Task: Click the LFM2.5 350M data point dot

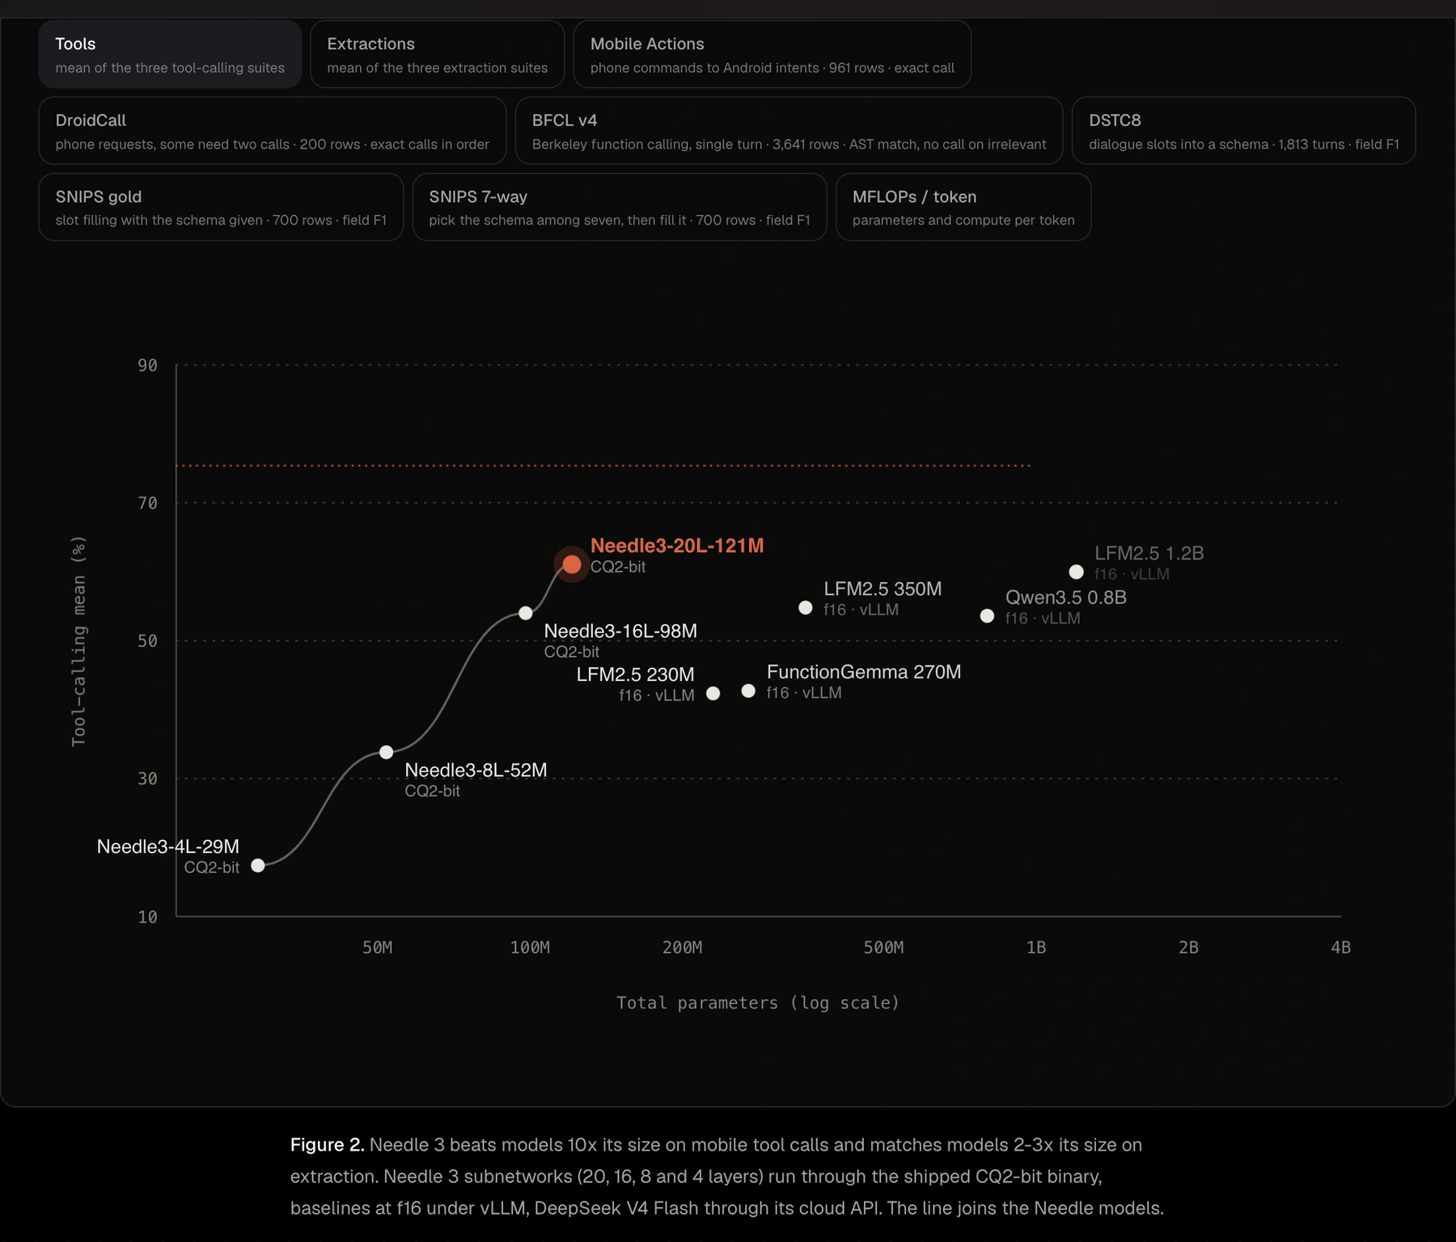Action: click(806, 607)
